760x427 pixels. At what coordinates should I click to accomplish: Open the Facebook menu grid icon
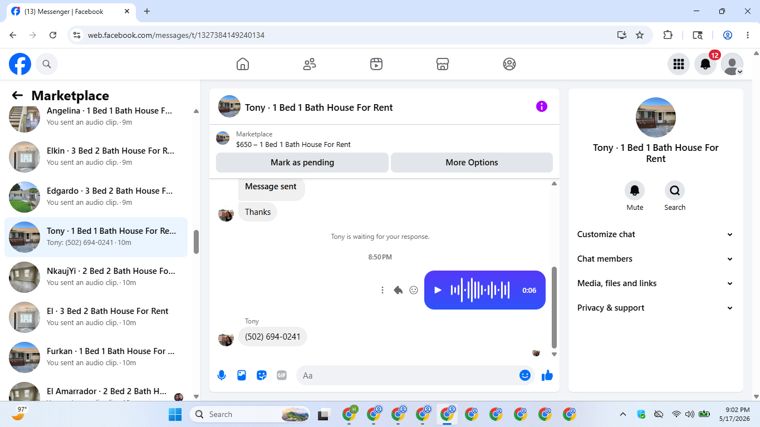[x=678, y=64]
